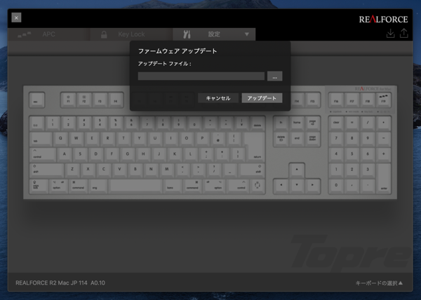The image size is (421, 300).
Task: Select the right arrow key
Action: click(x=312, y=186)
